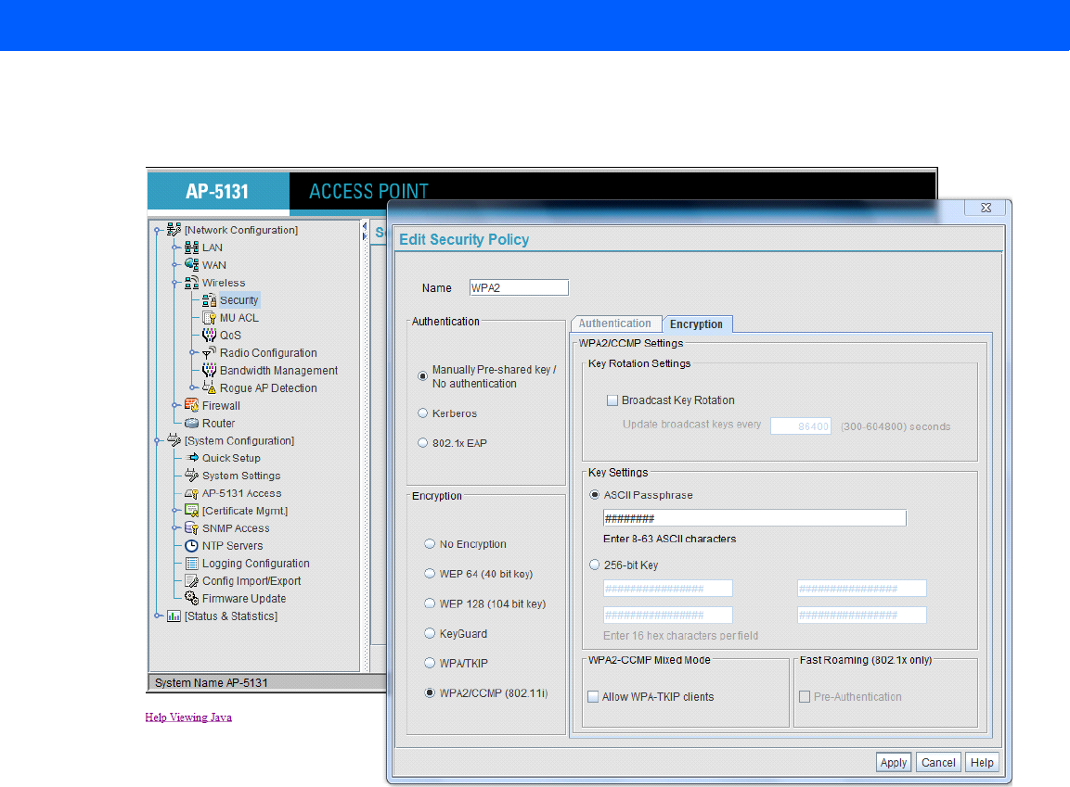The image size is (1070, 787).
Task: Click the Status & Statistics chart icon
Action: tap(174, 616)
